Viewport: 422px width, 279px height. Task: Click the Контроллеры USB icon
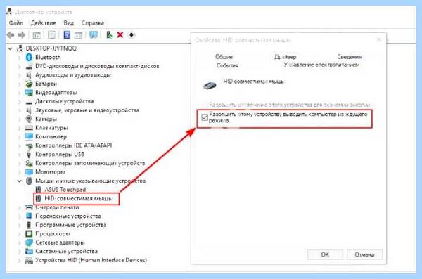pyautogui.click(x=29, y=154)
